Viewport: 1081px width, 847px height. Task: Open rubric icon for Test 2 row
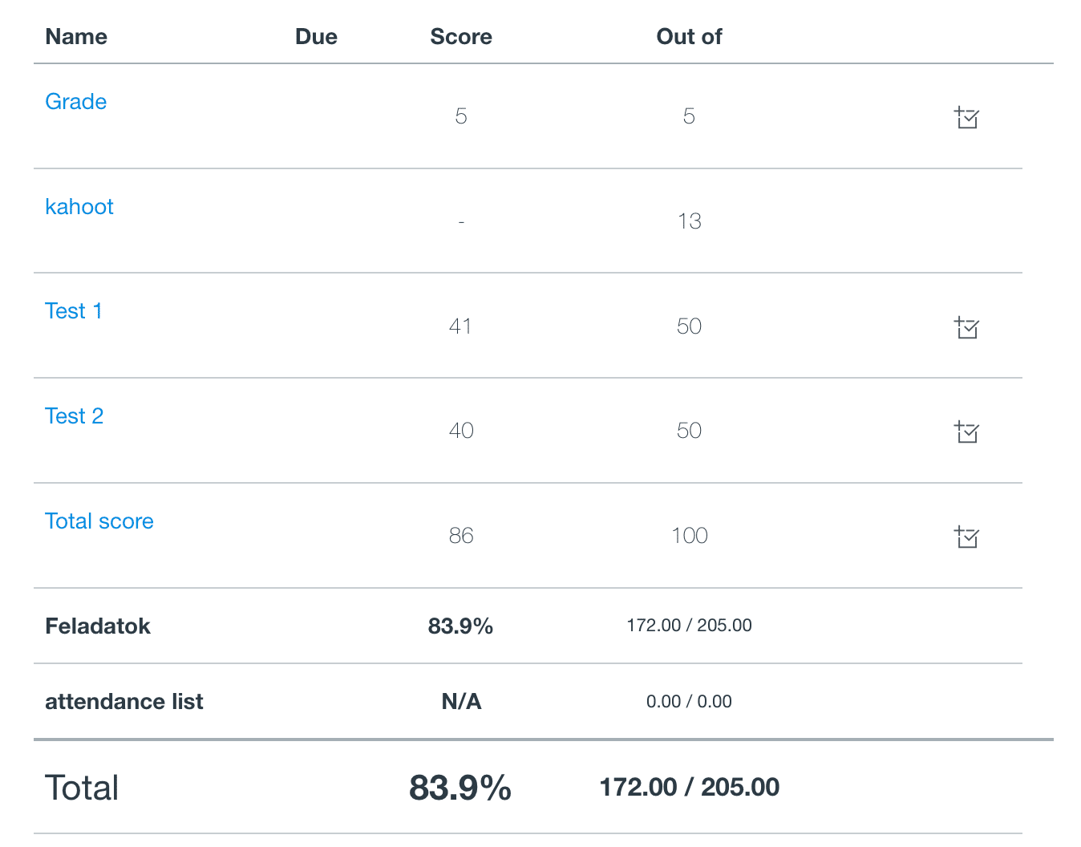click(x=966, y=432)
